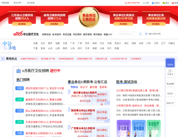Click the WeChat icon in top bar
The height and width of the screenshot is (137, 178).
tap(164, 3)
